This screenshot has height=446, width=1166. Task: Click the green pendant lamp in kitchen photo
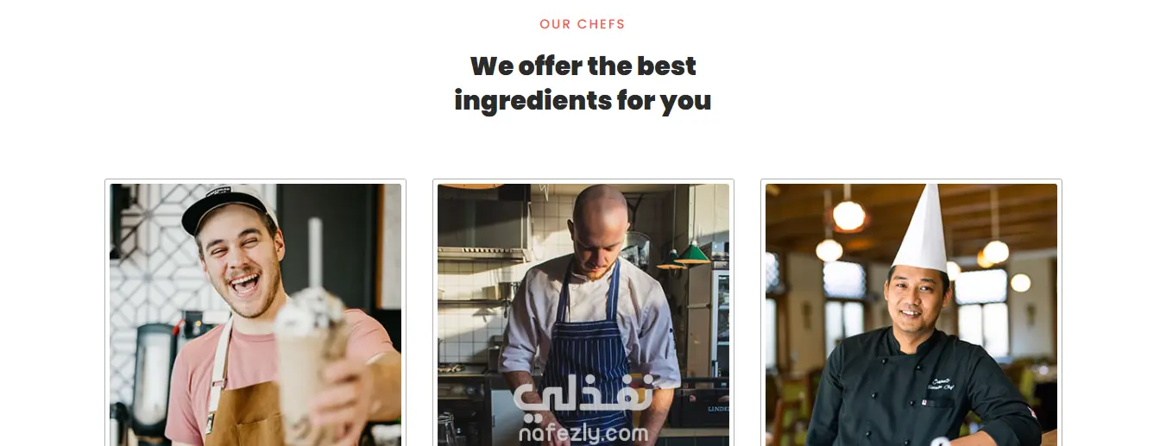691,254
